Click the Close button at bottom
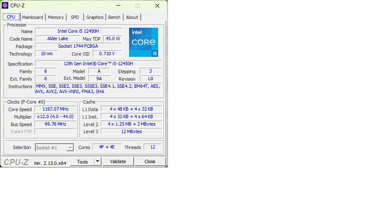Viewport: 384px width, 216px height. coord(150,161)
